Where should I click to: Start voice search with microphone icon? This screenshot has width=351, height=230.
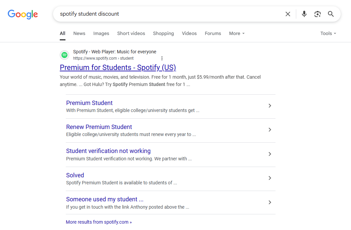[x=304, y=14]
